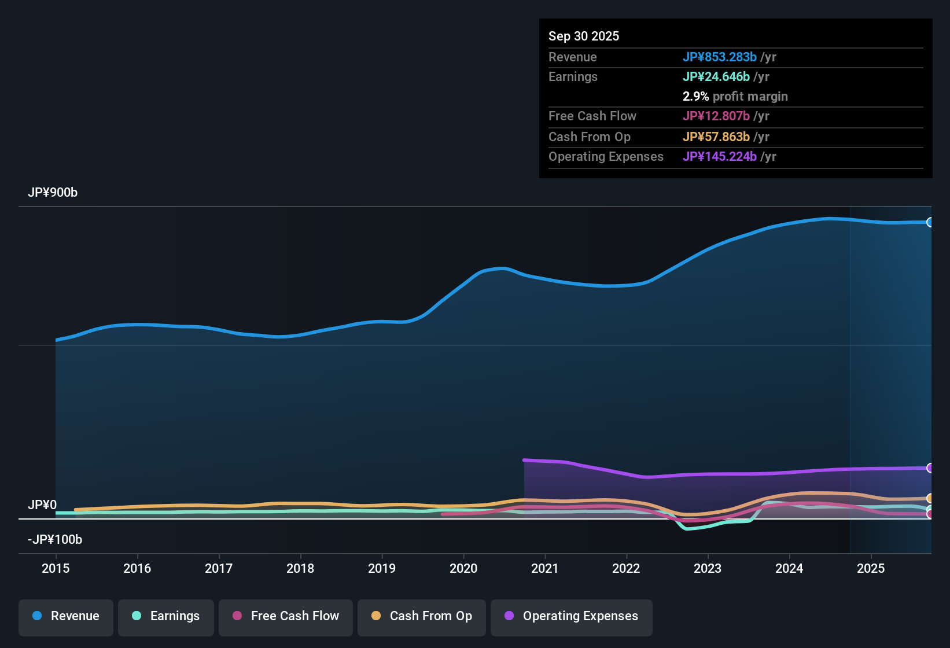
Task: Select the 2020 year label on the axis
Action: (463, 569)
